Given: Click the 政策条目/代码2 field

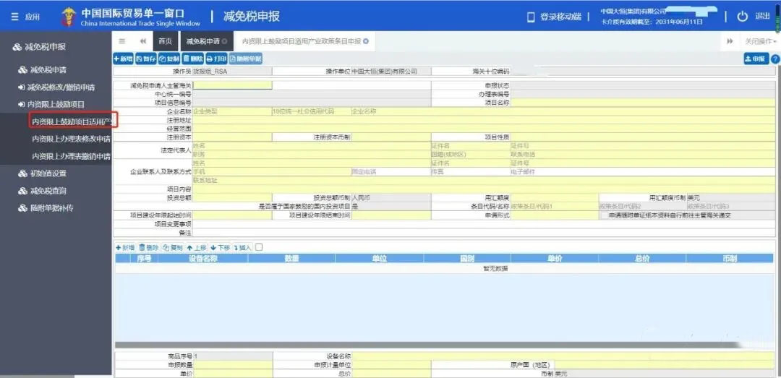Looking at the screenshot, I should pos(643,206).
